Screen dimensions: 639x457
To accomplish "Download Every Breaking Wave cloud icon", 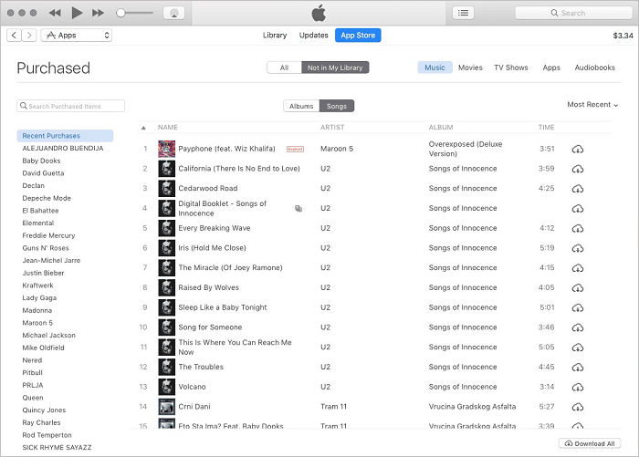I will pos(578,228).
